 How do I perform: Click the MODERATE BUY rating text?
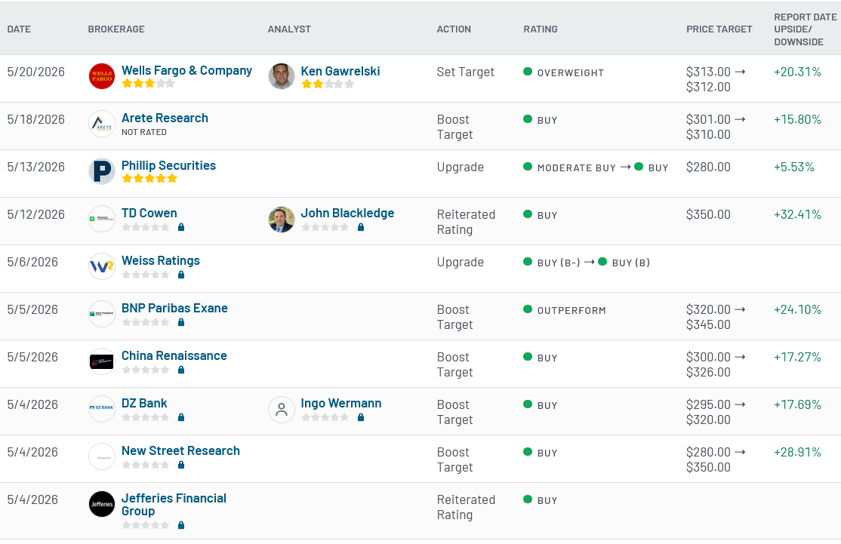[577, 168]
